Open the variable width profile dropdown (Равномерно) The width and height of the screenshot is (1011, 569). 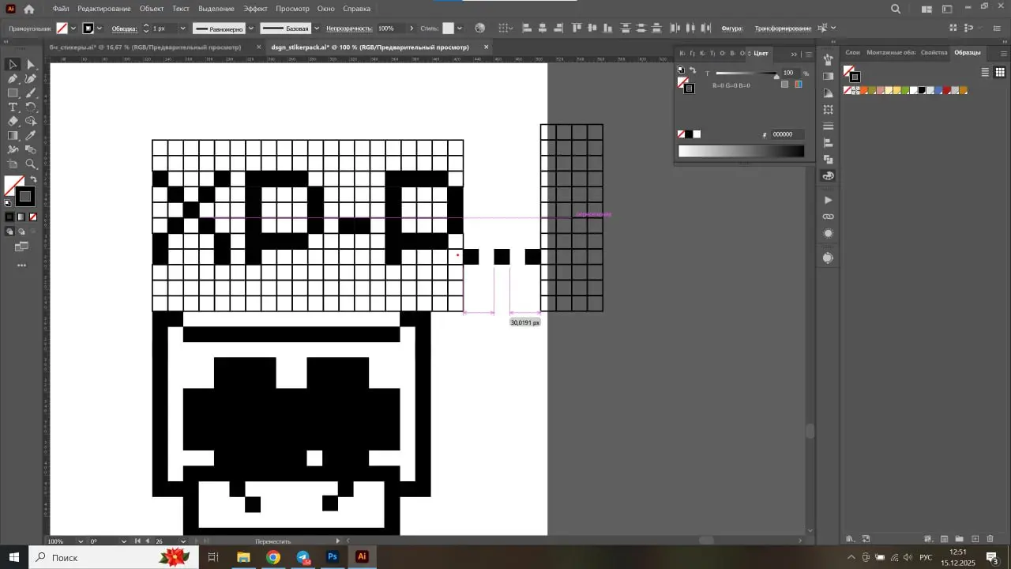251,28
